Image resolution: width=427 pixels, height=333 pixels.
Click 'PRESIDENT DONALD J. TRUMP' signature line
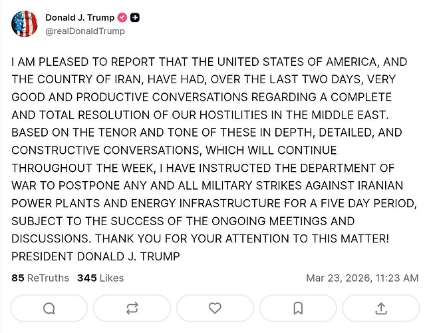pyautogui.click(x=96, y=256)
